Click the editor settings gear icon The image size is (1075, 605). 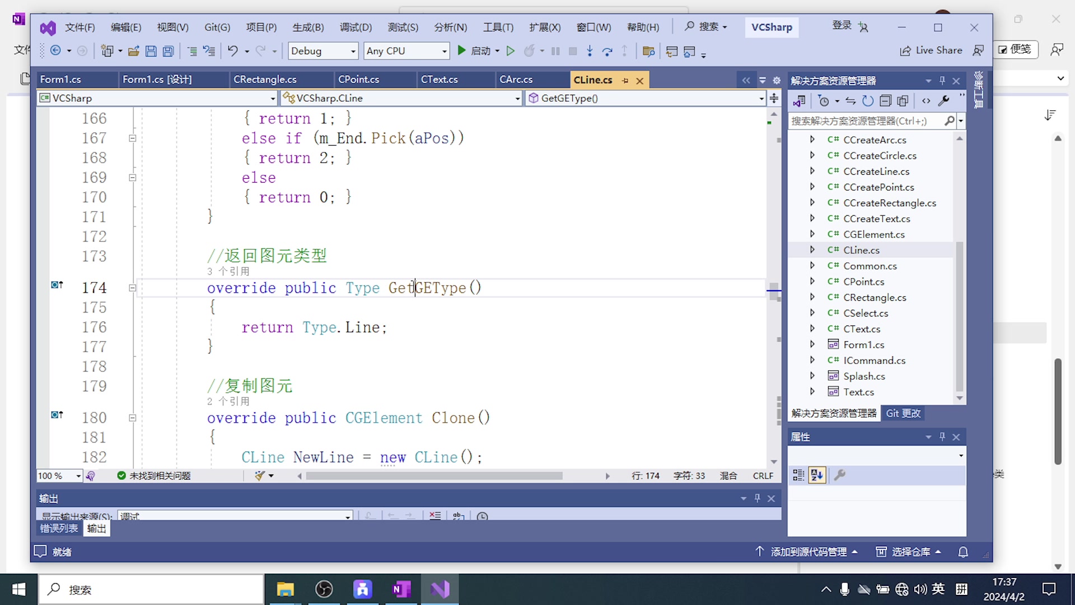click(x=777, y=80)
